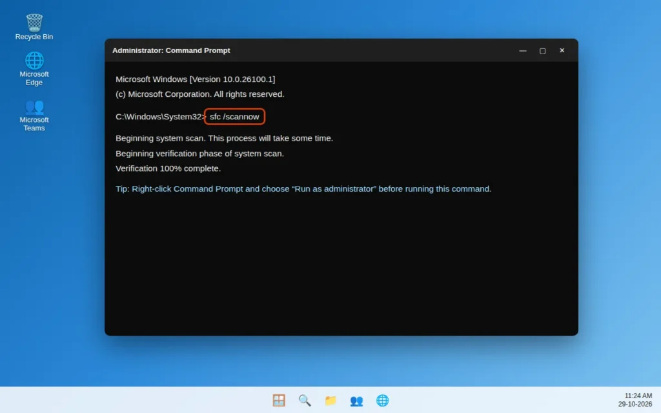Viewport: 661px width, 413px height.
Task: Click the Windows Start button on taskbar
Action: point(279,400)
